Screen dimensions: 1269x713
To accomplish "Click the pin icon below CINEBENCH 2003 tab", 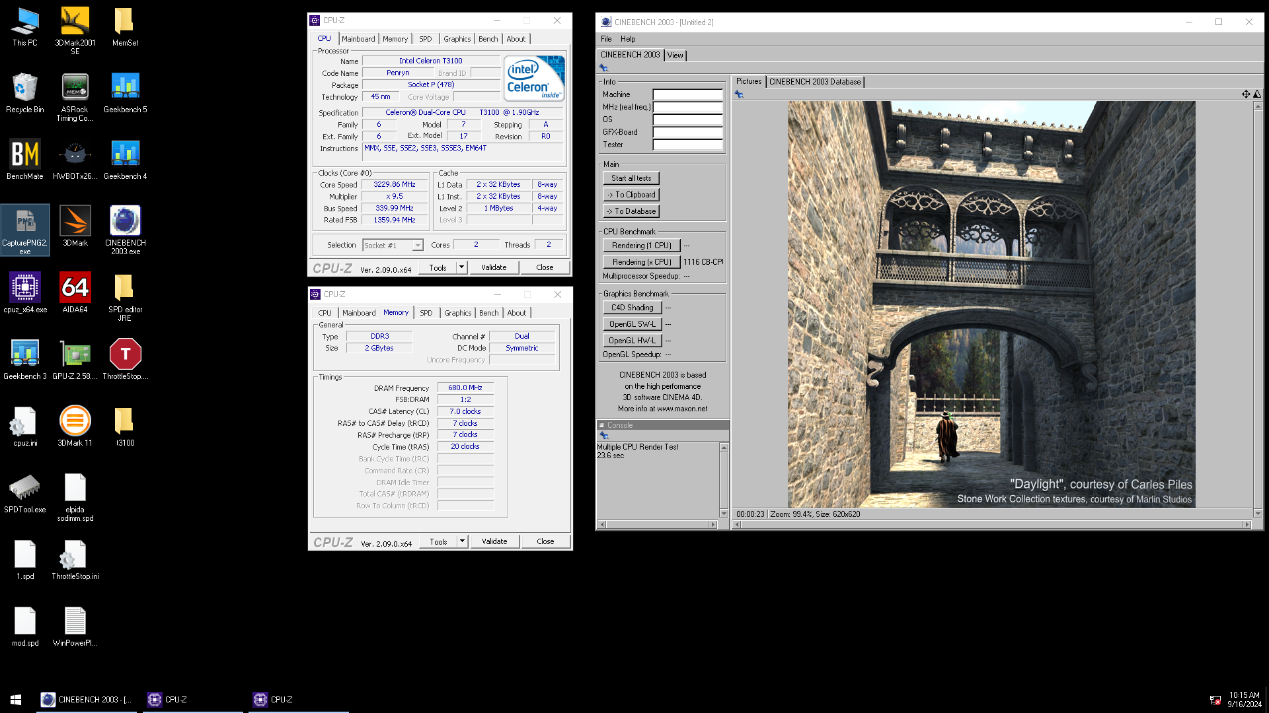I will [x=603, y=68].
